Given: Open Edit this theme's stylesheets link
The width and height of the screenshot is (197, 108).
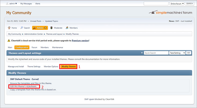Looking at the screenshot, I should tap(24, 86).
